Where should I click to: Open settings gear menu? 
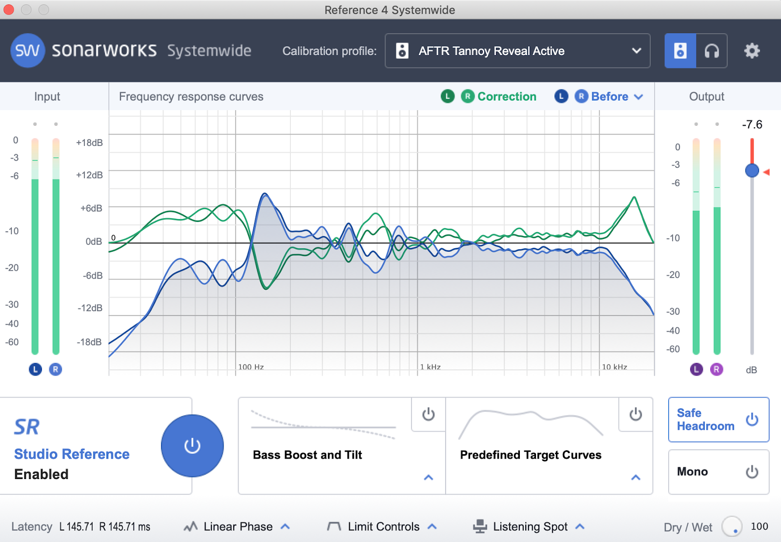pyautogui.click(x=752, y=51)
